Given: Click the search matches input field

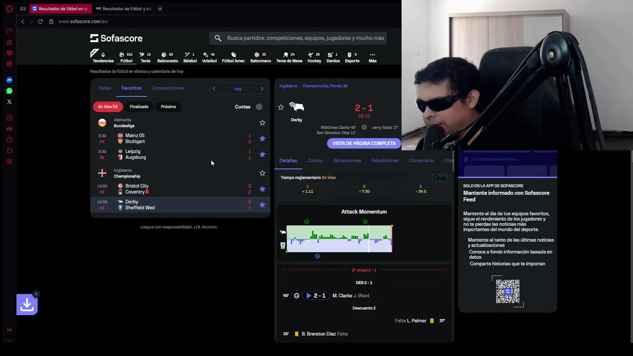Looking at the screenshot, I should [299, 38].
